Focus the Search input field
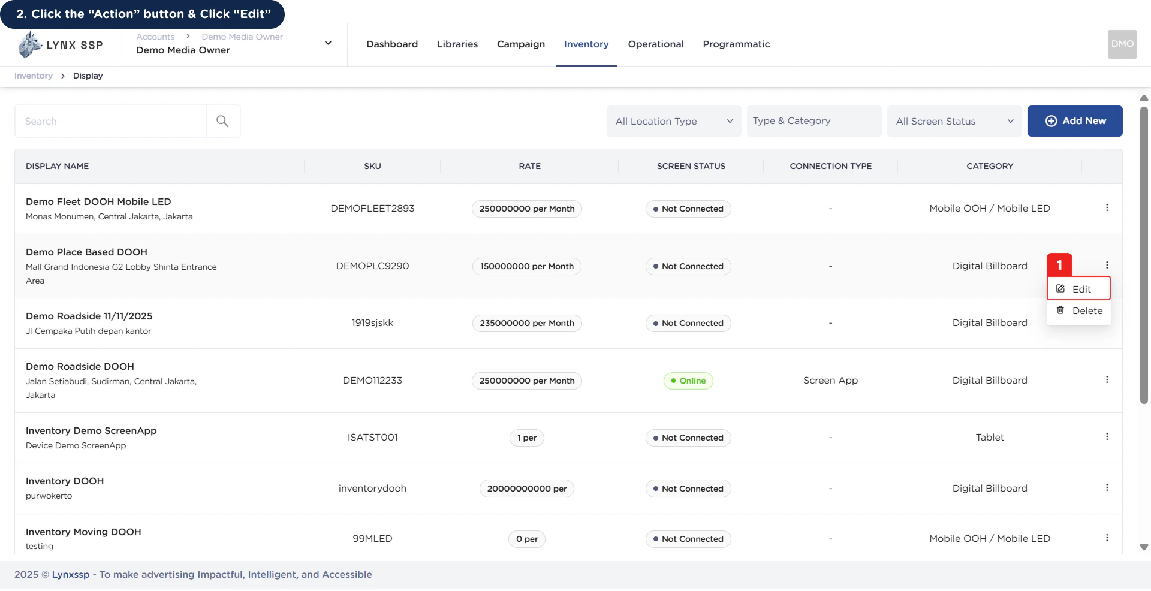Screen dimensions: 1151x591 (x=110, y=121)
